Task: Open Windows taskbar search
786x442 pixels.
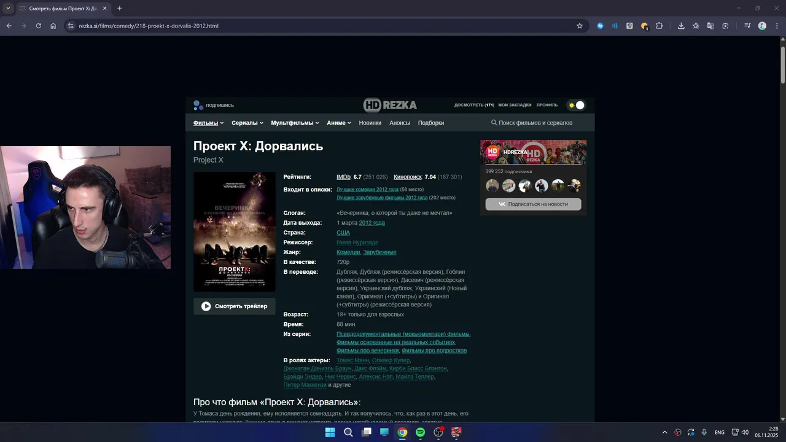Action: tap(348, 432)
